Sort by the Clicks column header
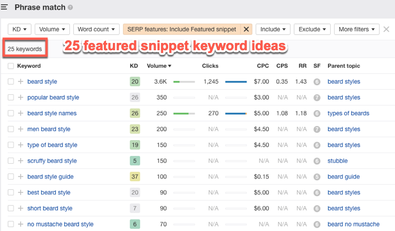This screenshot has height=231, width=395. [210, 66]
